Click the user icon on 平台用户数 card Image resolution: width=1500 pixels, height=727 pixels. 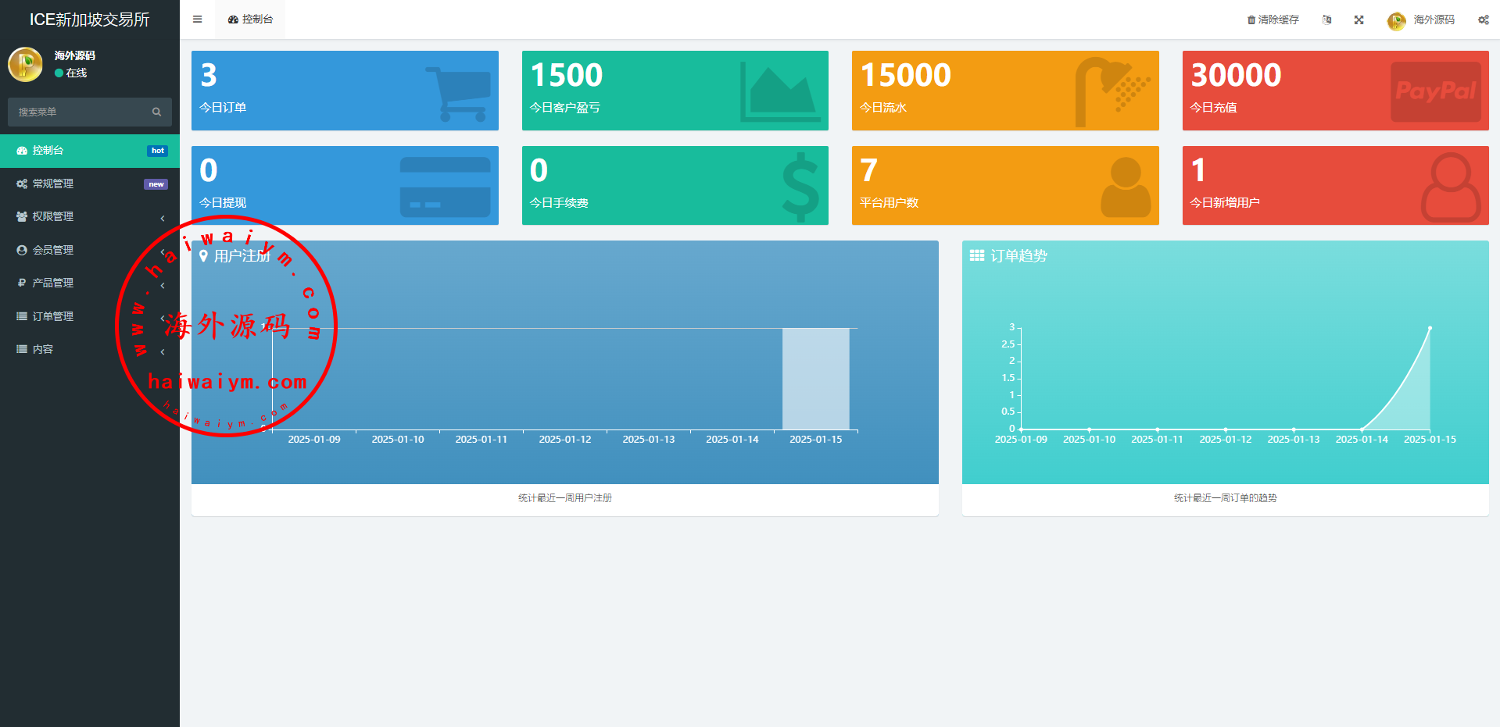pyautogui.click(x=1126, y=187)
